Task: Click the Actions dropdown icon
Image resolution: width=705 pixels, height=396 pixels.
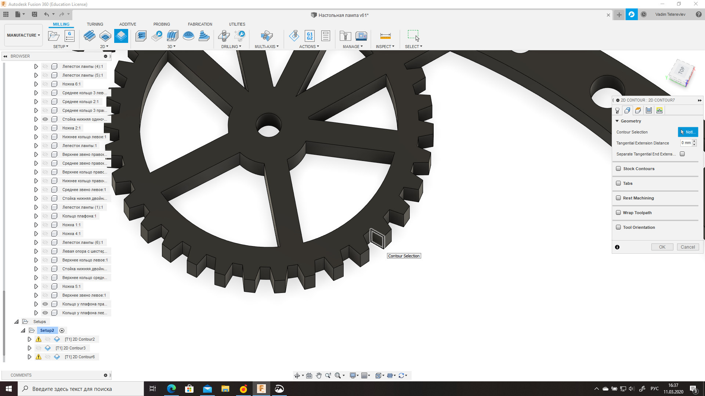Action: pos(318,47)
